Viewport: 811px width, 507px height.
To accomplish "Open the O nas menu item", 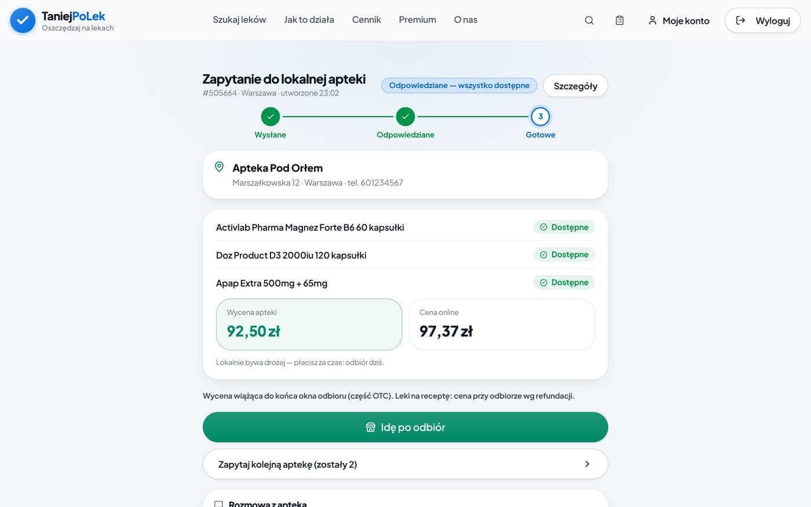I will coord(466,20).
